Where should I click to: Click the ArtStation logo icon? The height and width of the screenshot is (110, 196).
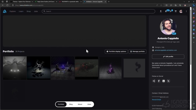pyautogui.click(x=5, y=11)
